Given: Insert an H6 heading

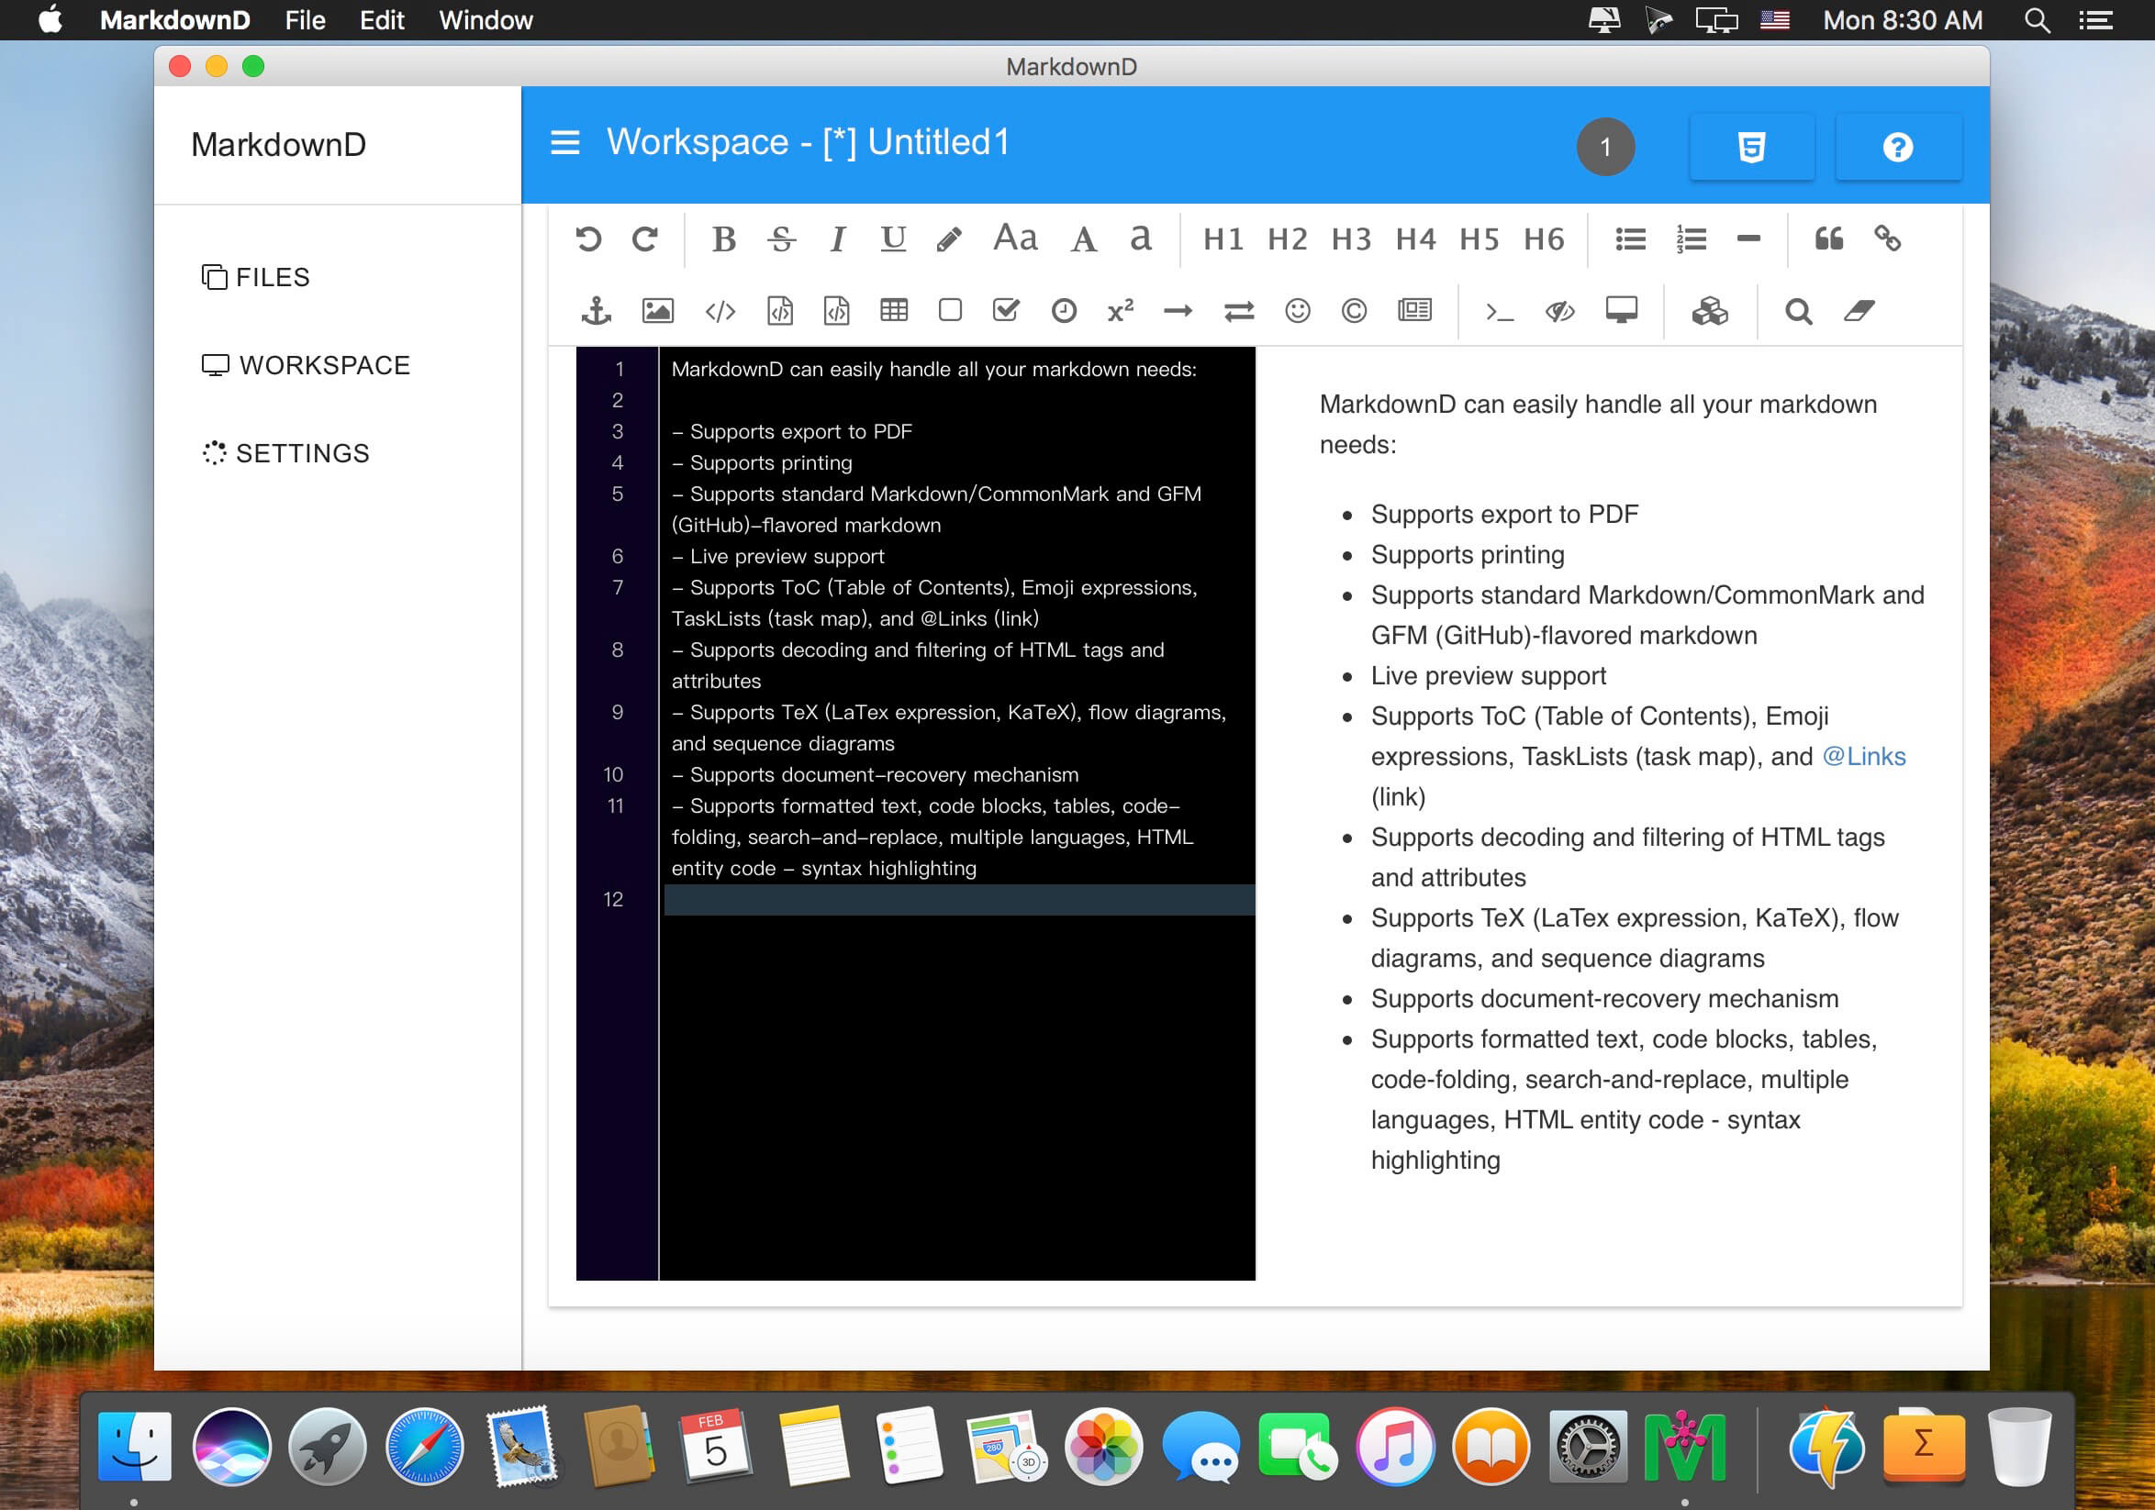Looking at the screenshot, I should [x=1544, y=239].
